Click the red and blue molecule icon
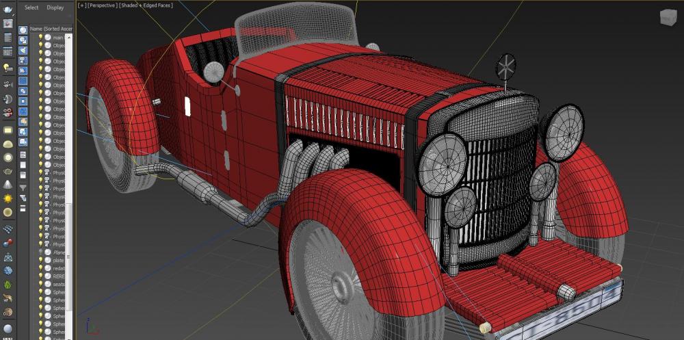 (8, 243)
